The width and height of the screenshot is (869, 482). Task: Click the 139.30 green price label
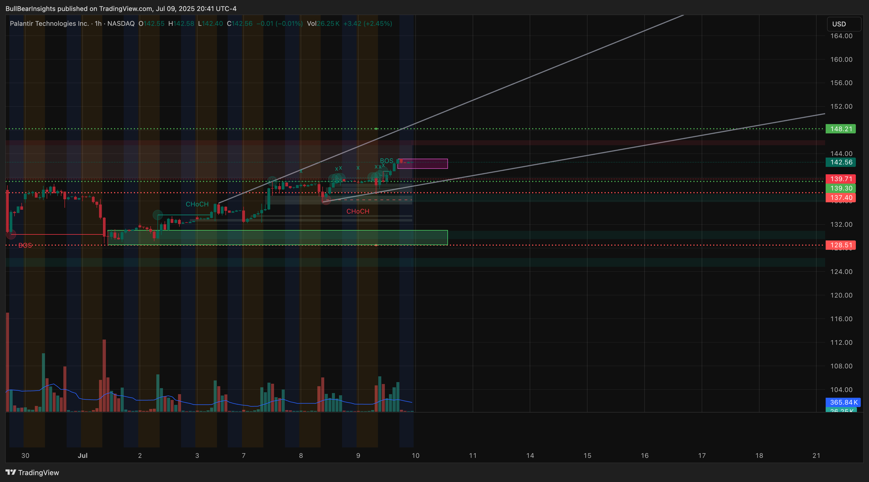[x=841, y=188]
